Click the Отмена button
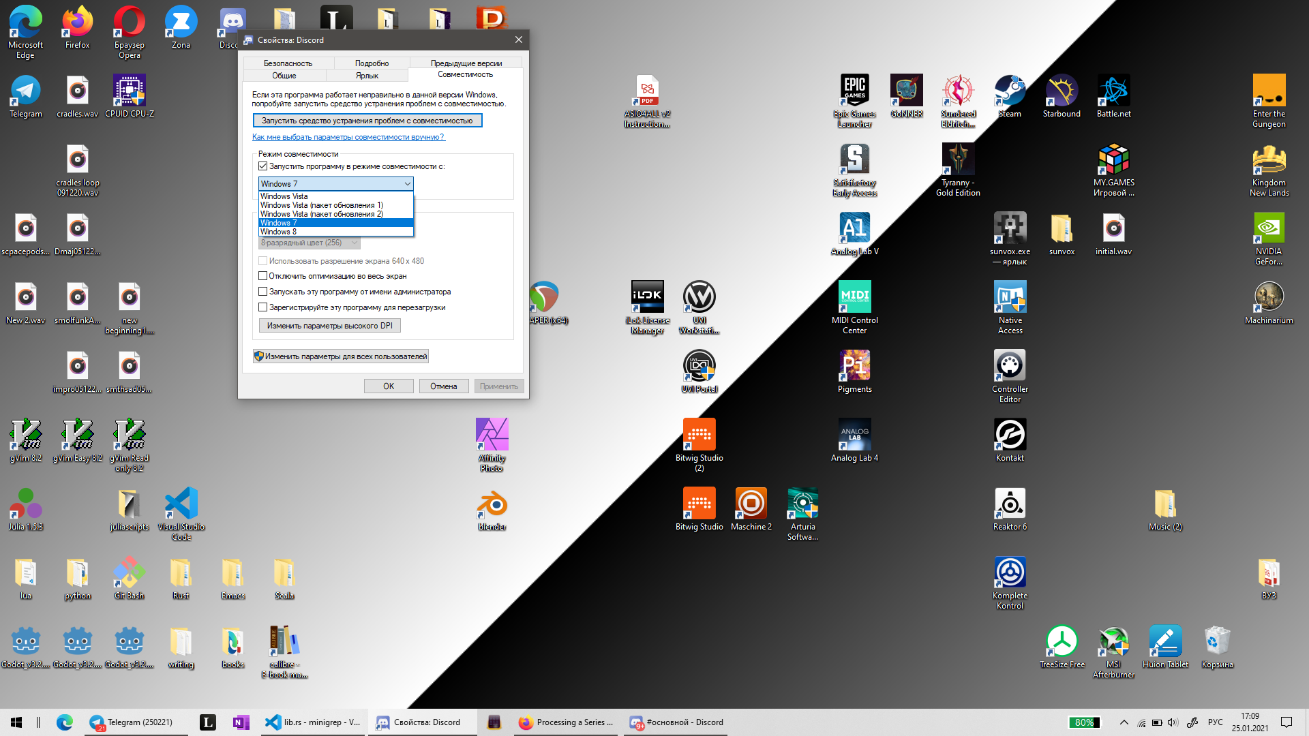1309x736 pixels. (x=444, y=386)
